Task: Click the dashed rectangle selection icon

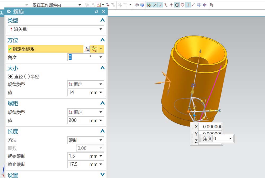Action: (x=126, y=5)
